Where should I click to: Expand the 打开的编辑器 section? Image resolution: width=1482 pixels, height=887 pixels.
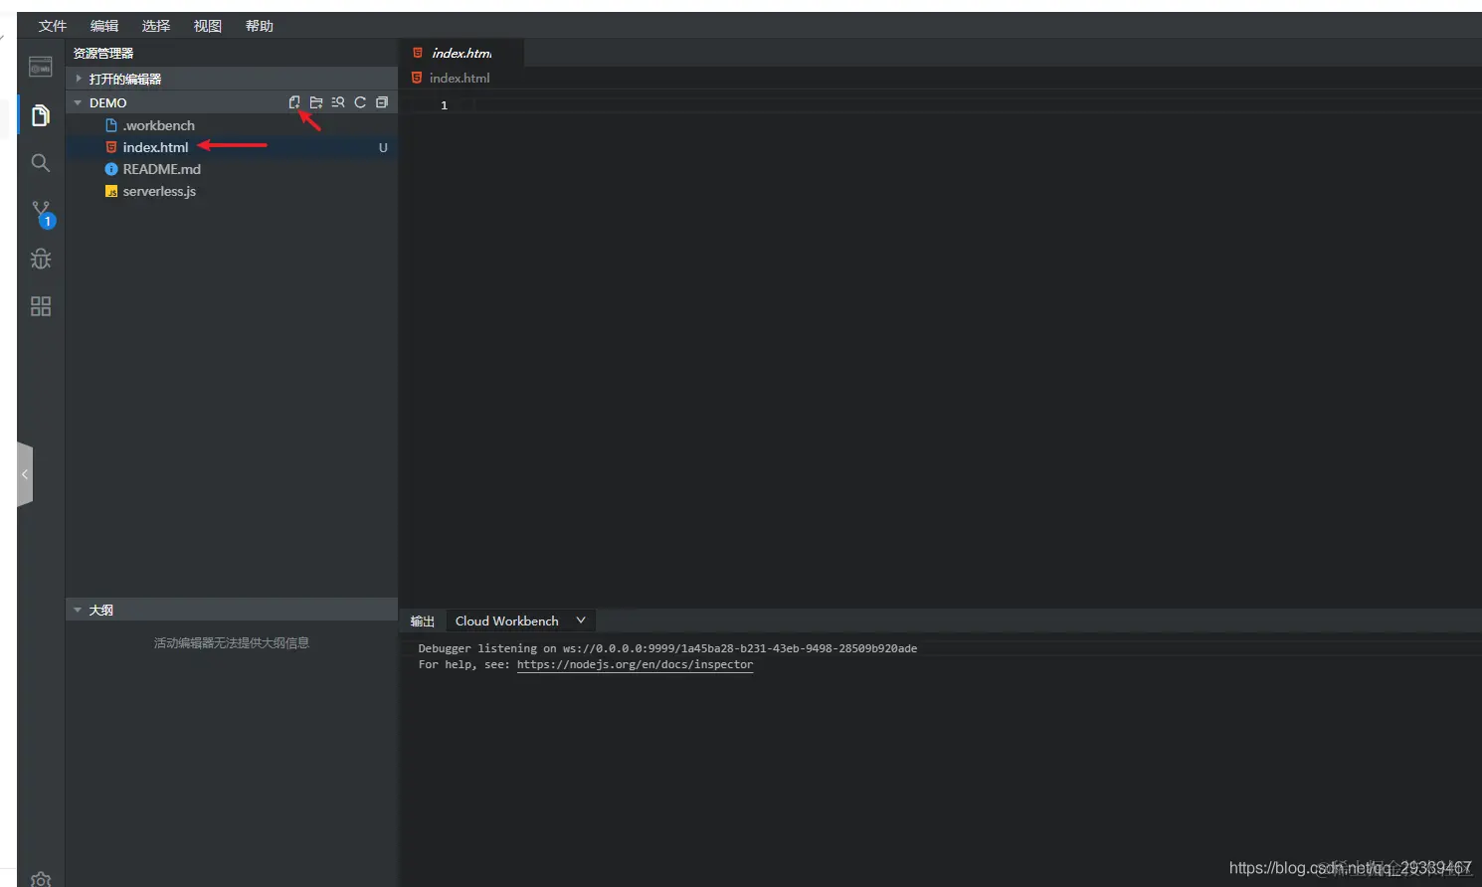232,79
